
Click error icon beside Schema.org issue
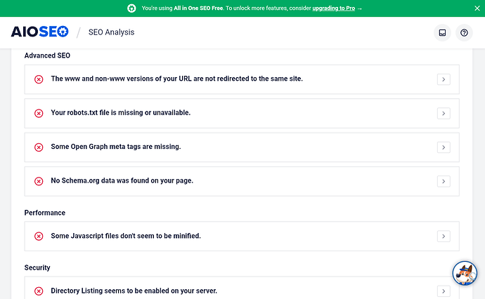pos(39,181)
